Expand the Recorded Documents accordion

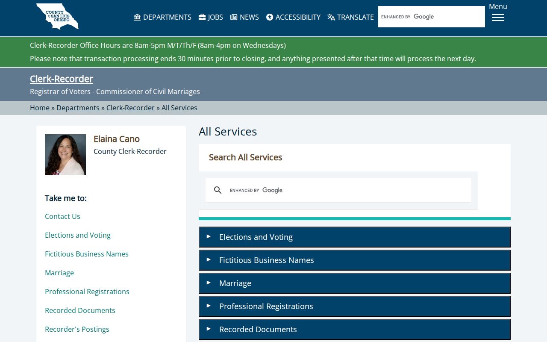coord(355,329)
